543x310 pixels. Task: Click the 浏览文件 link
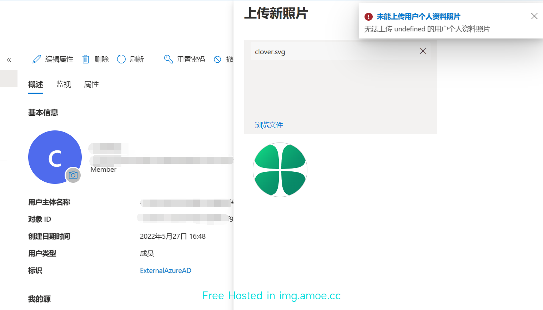click(x=269, y=125)
